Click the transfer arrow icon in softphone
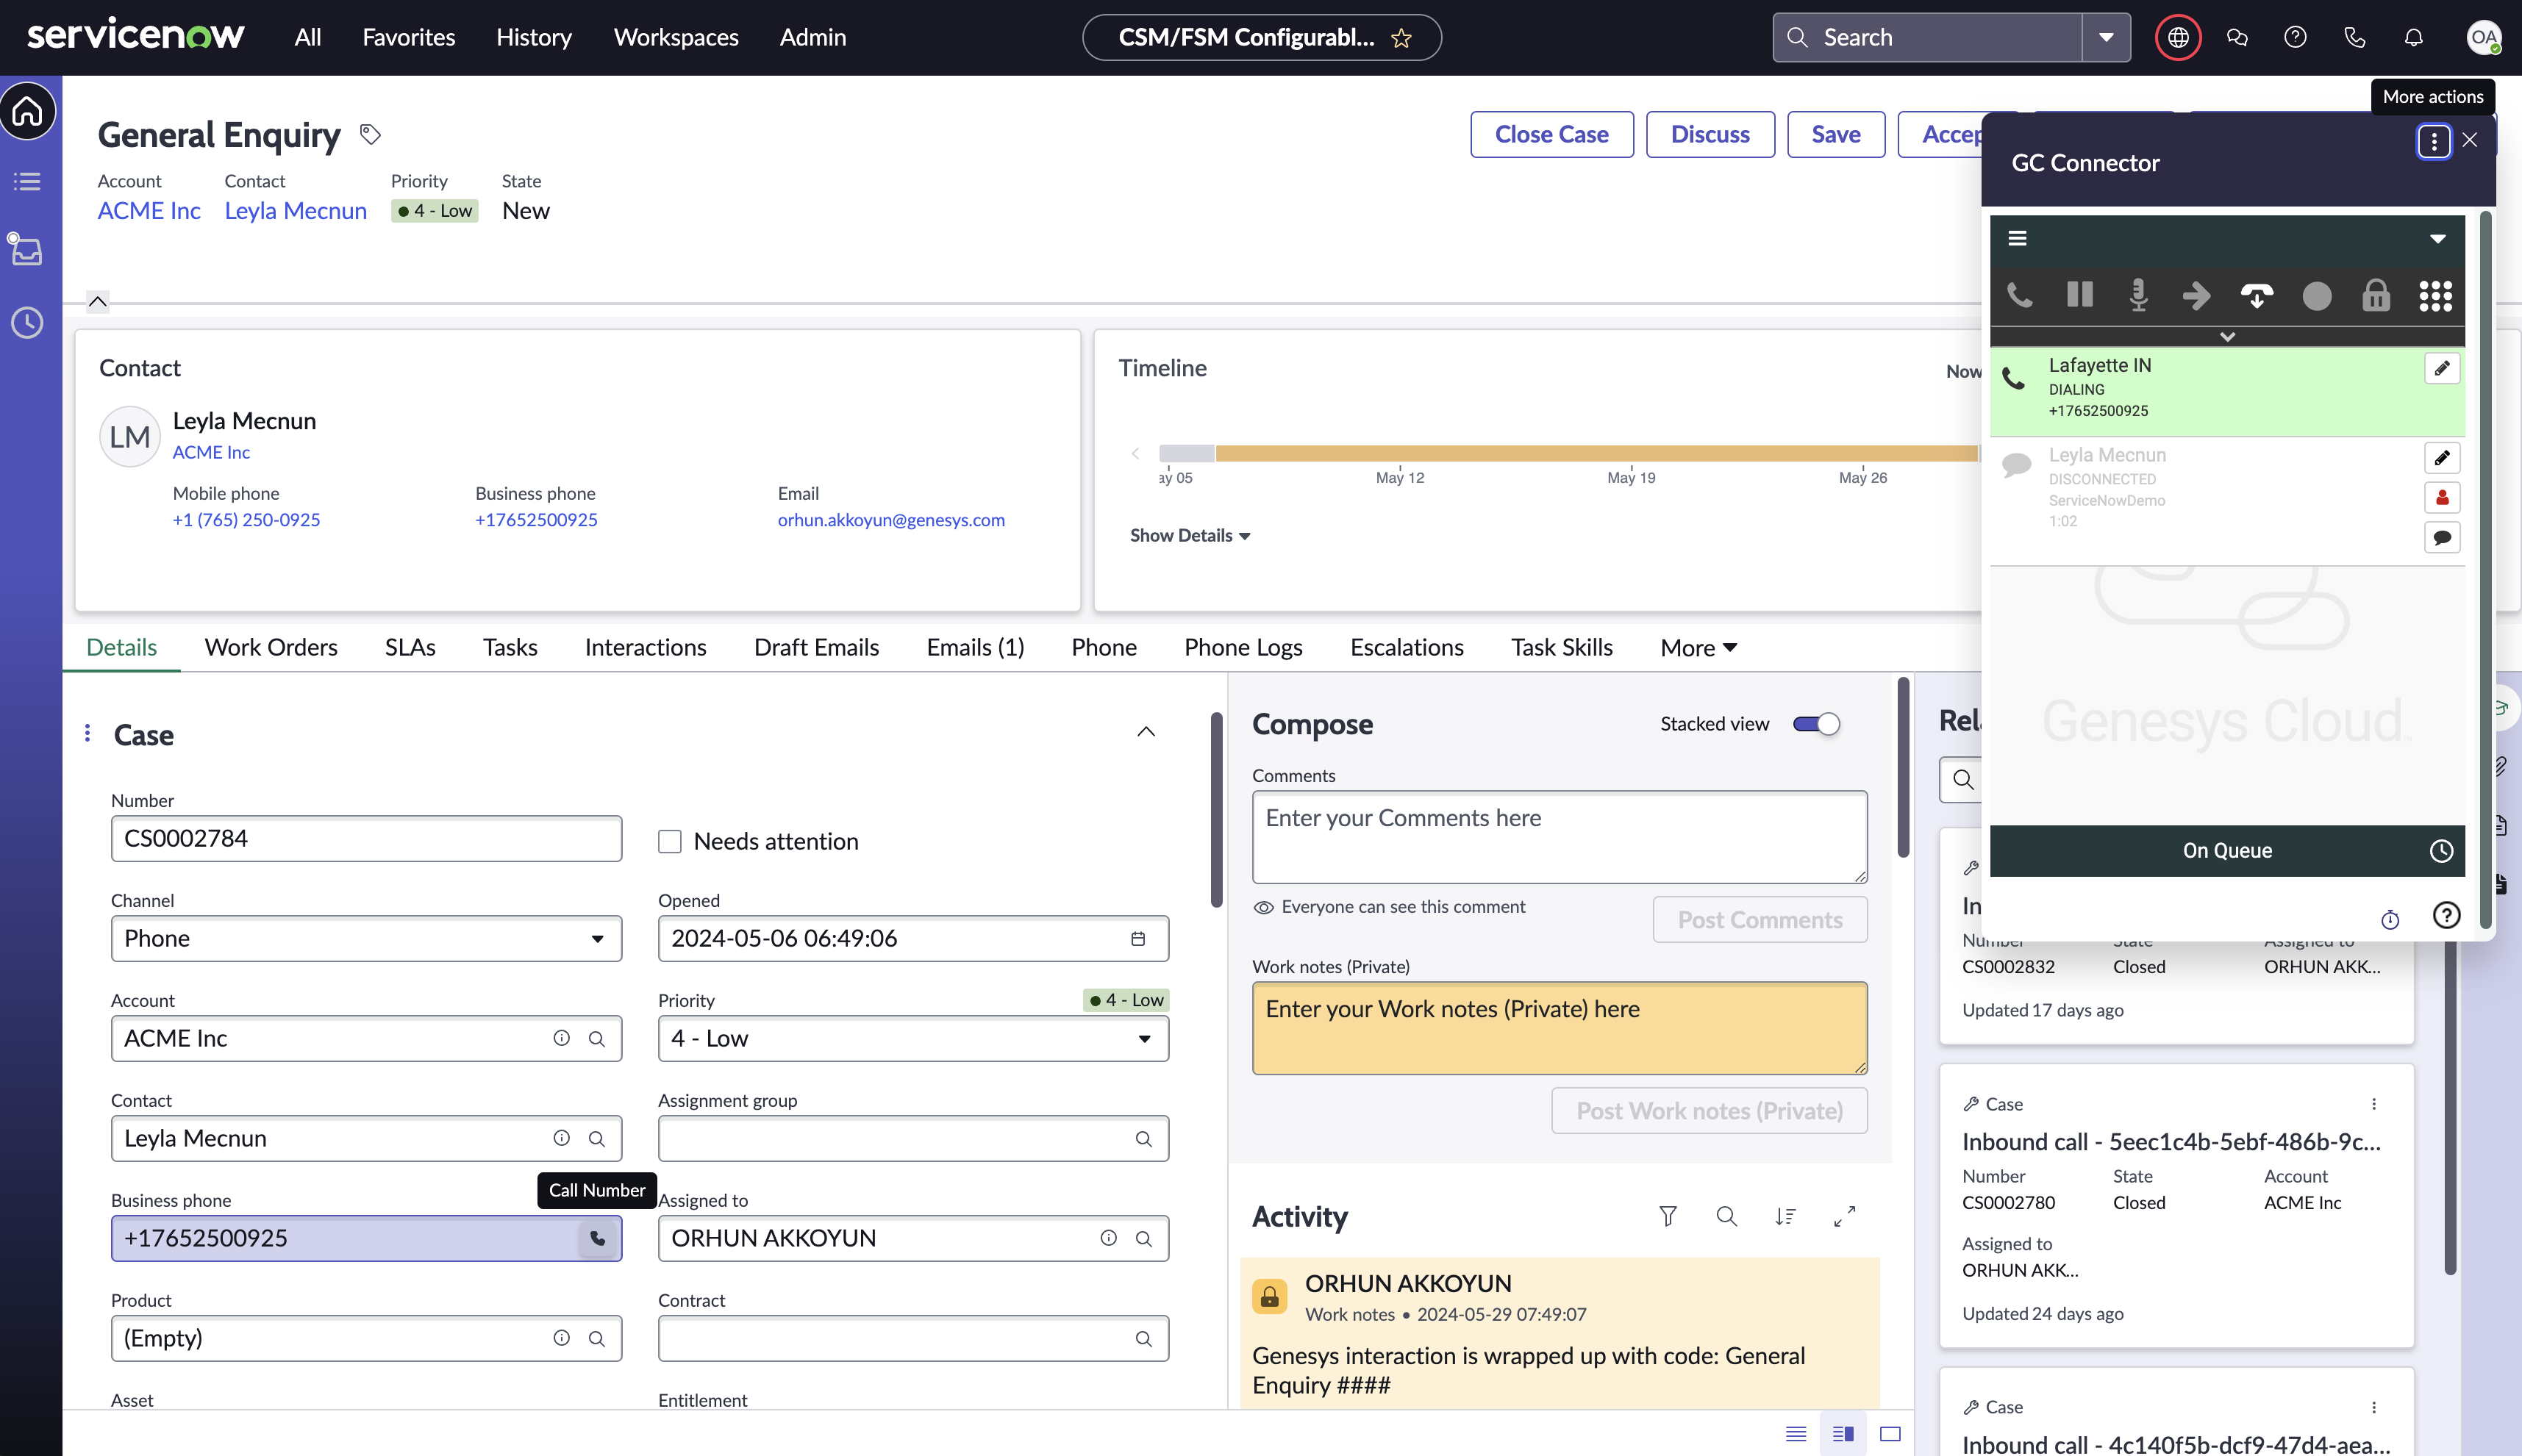 pyautogui.click(x=2197, y=296)
